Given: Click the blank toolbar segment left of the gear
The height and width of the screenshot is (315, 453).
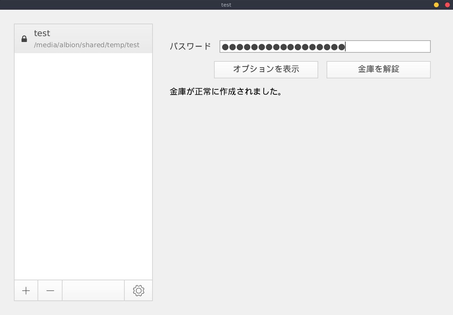Looking at the screenshot, I should pos(93,291).
